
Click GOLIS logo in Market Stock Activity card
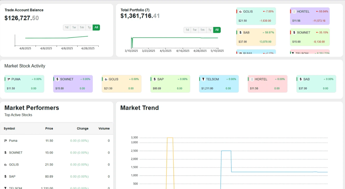106,79
